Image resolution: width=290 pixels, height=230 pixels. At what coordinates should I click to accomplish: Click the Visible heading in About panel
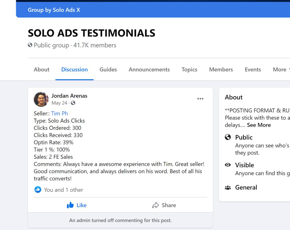244,165
